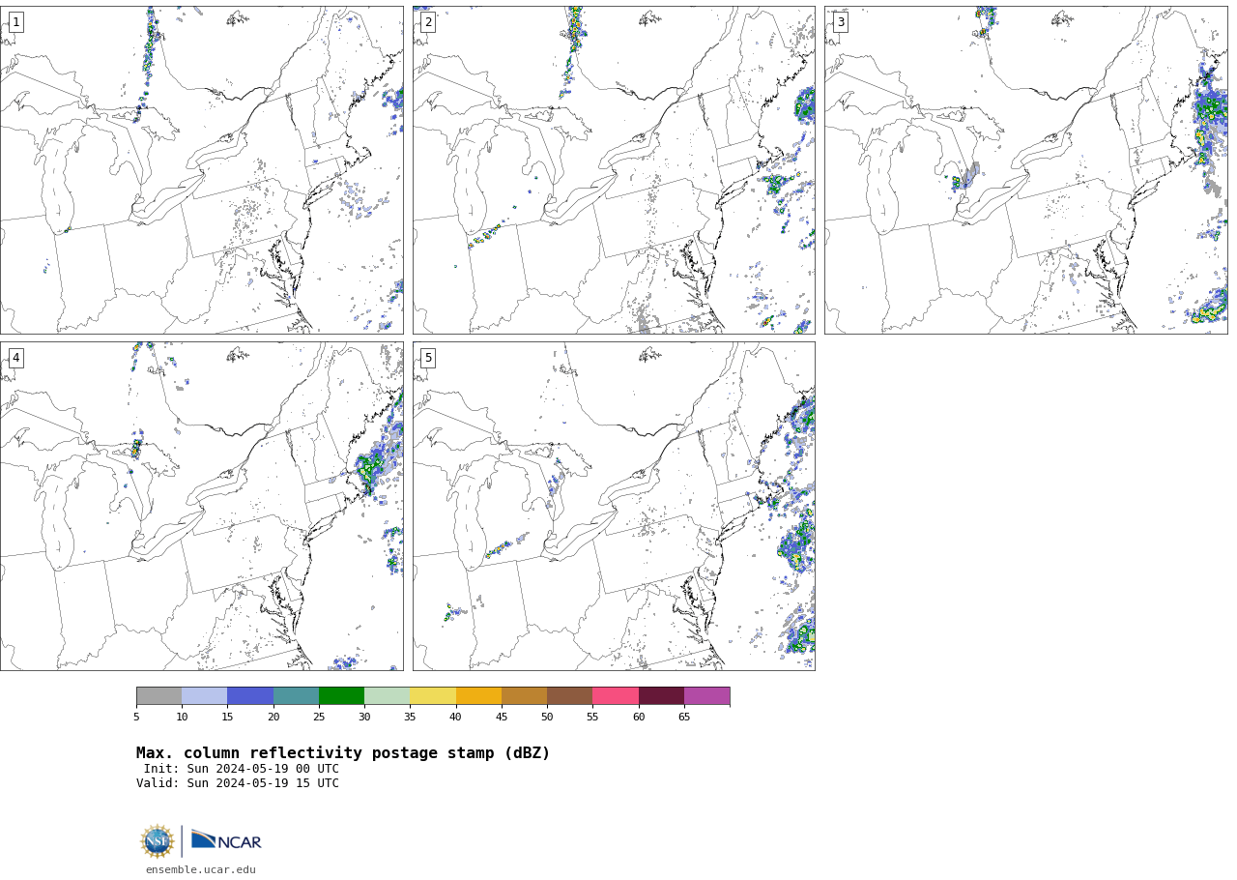Click the Valid time text line

tap(238, 784)
